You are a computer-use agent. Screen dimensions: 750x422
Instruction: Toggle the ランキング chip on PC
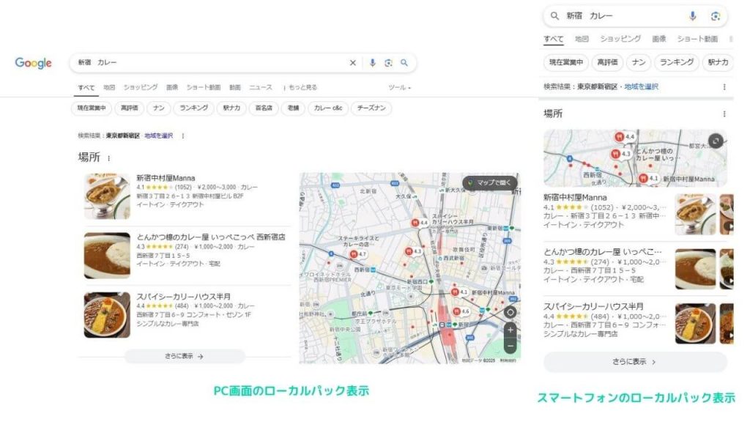[x=193, y=108]
